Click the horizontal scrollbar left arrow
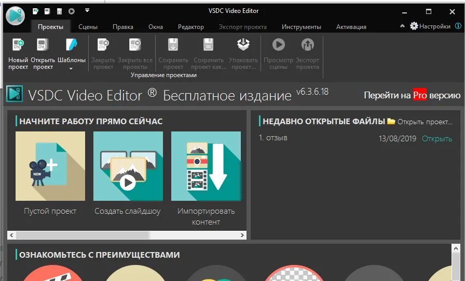This screenshot has height=281, width=465. [11, 235]
